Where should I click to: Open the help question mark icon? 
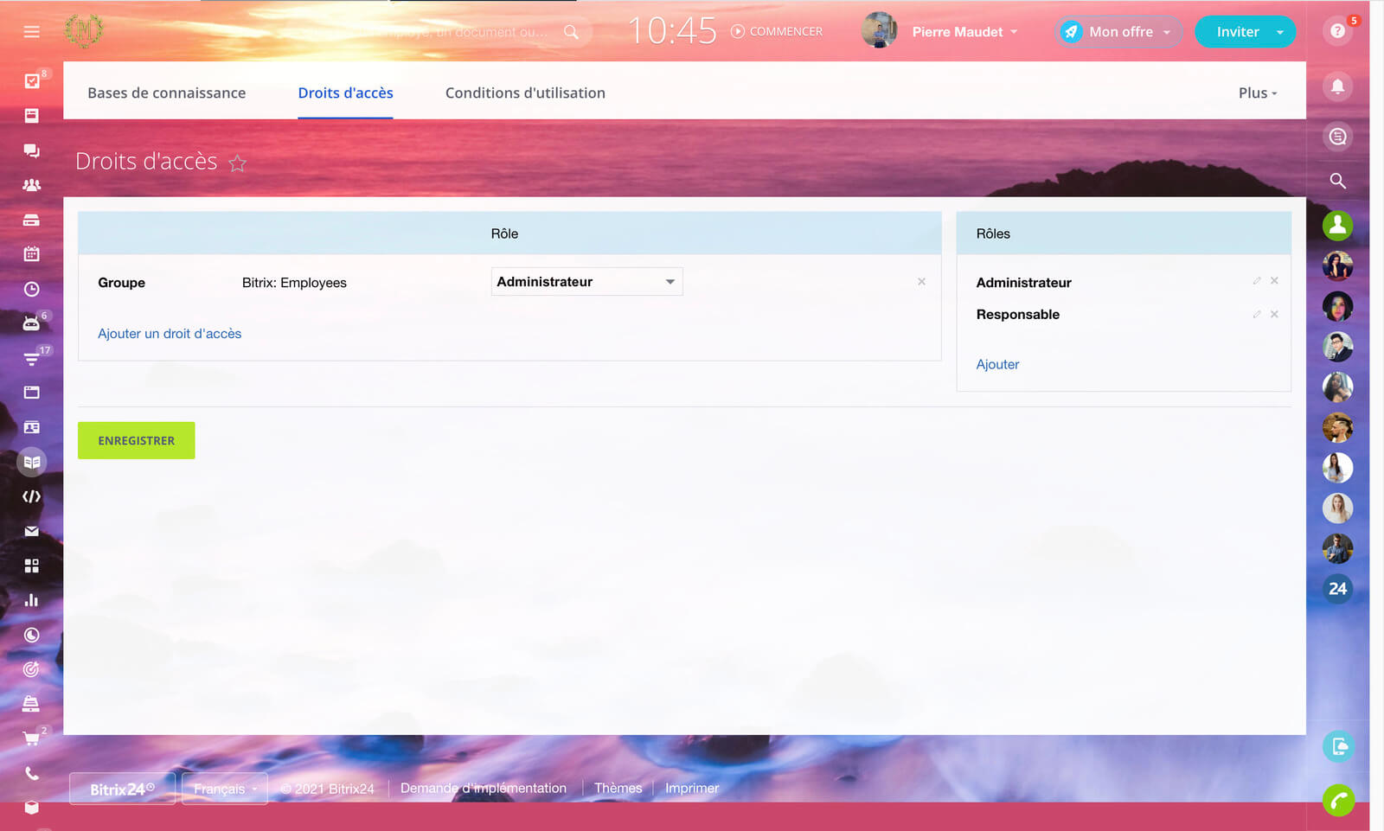(x=1337, y=31)
